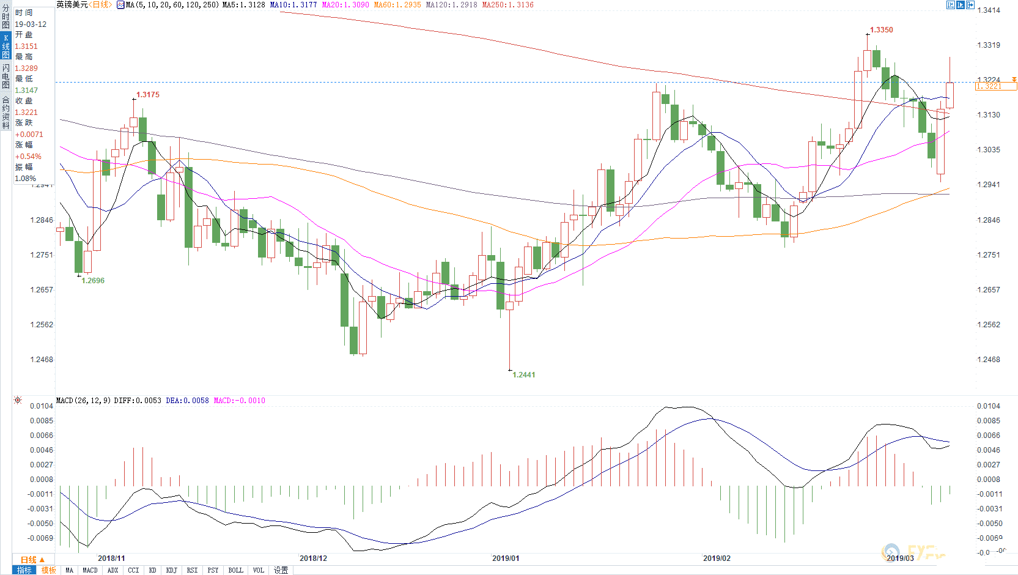Select the KDJ indicator button
This screenshot has height=575, width=1018.
(x=172, y=570)
